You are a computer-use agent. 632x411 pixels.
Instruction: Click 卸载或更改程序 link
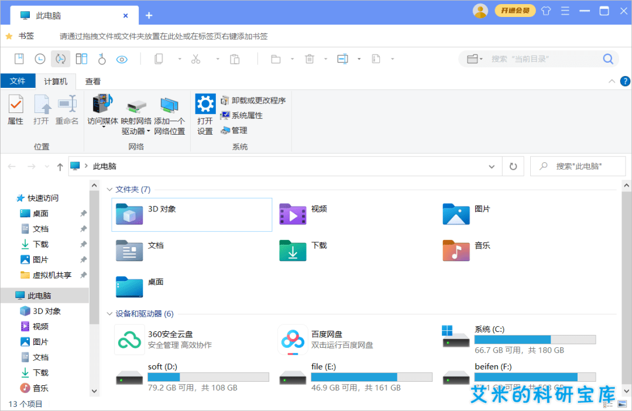point(259,101)
